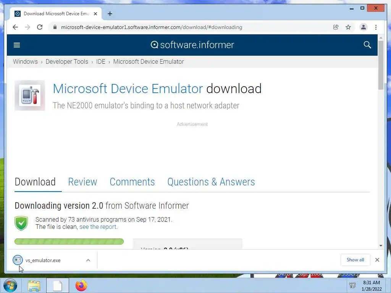
Task: Click the scrollbar down arrow
Action: (x=381, y=246)
